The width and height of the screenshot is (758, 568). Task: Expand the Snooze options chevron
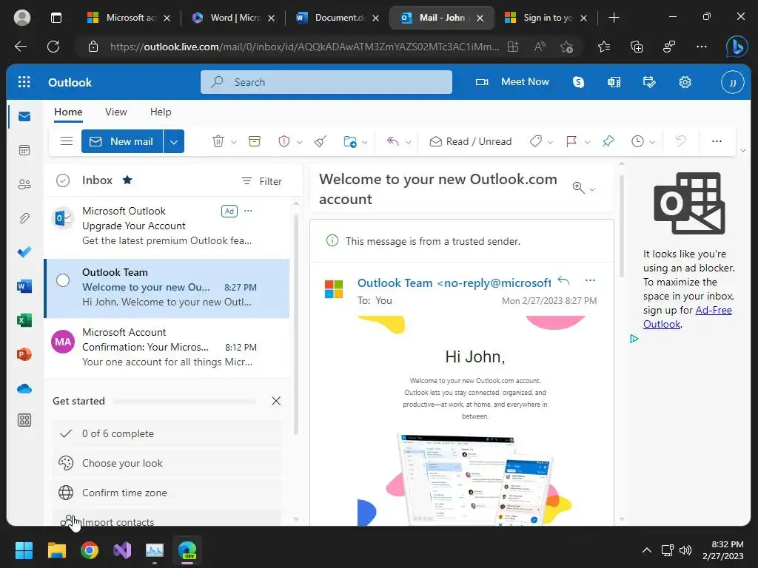[652, 142]
